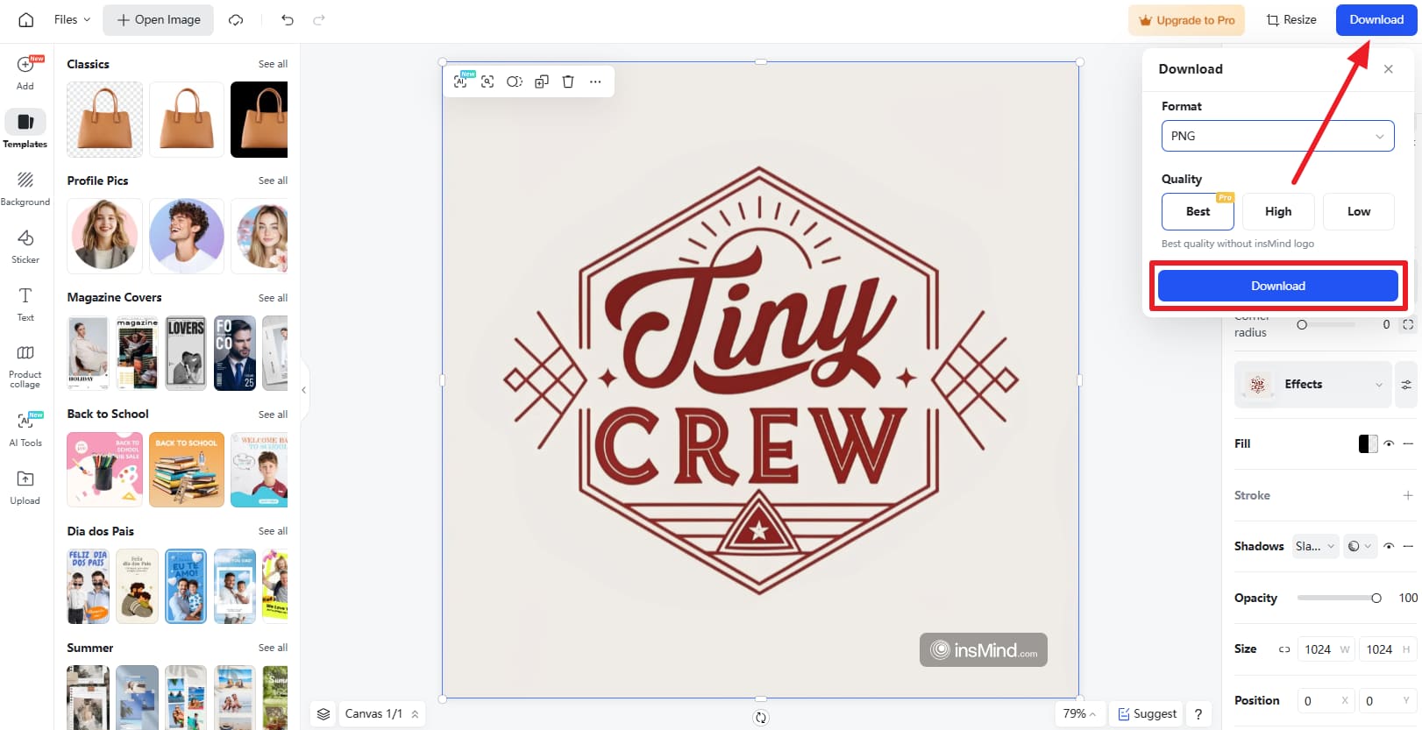This screenshot has height=730, width=1422.
Task: Select the Text tool
Action: 25,304
